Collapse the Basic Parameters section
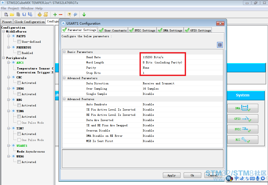Image resolution: width=268 pixels, height=185 pixels. click(x=64, y=52)
